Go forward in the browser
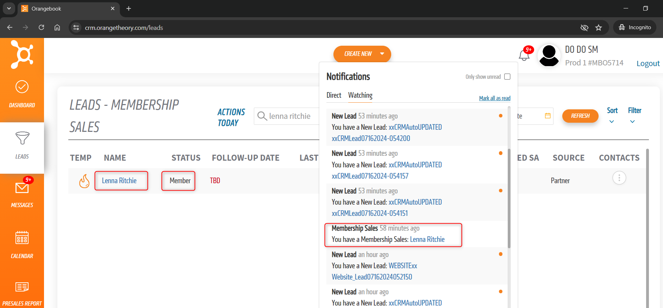The height and width of the screenshot is (308, 663). click(25, 27)
